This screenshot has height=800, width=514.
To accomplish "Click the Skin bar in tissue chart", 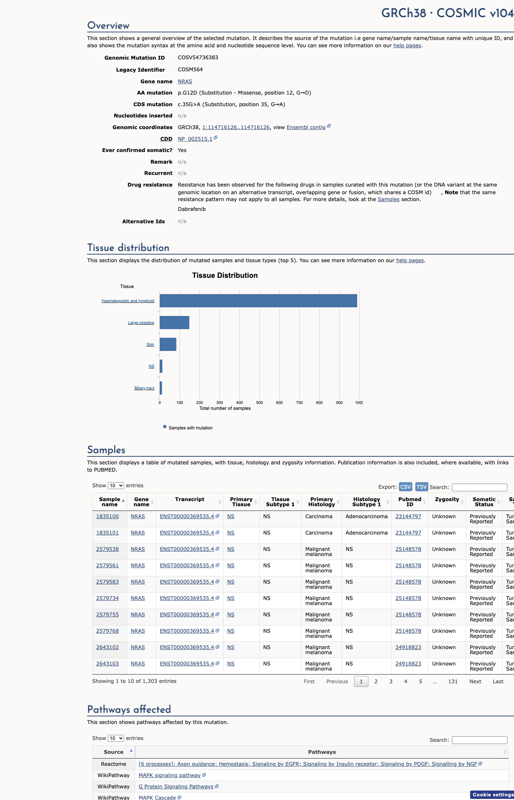I will (x=168, y=344).
